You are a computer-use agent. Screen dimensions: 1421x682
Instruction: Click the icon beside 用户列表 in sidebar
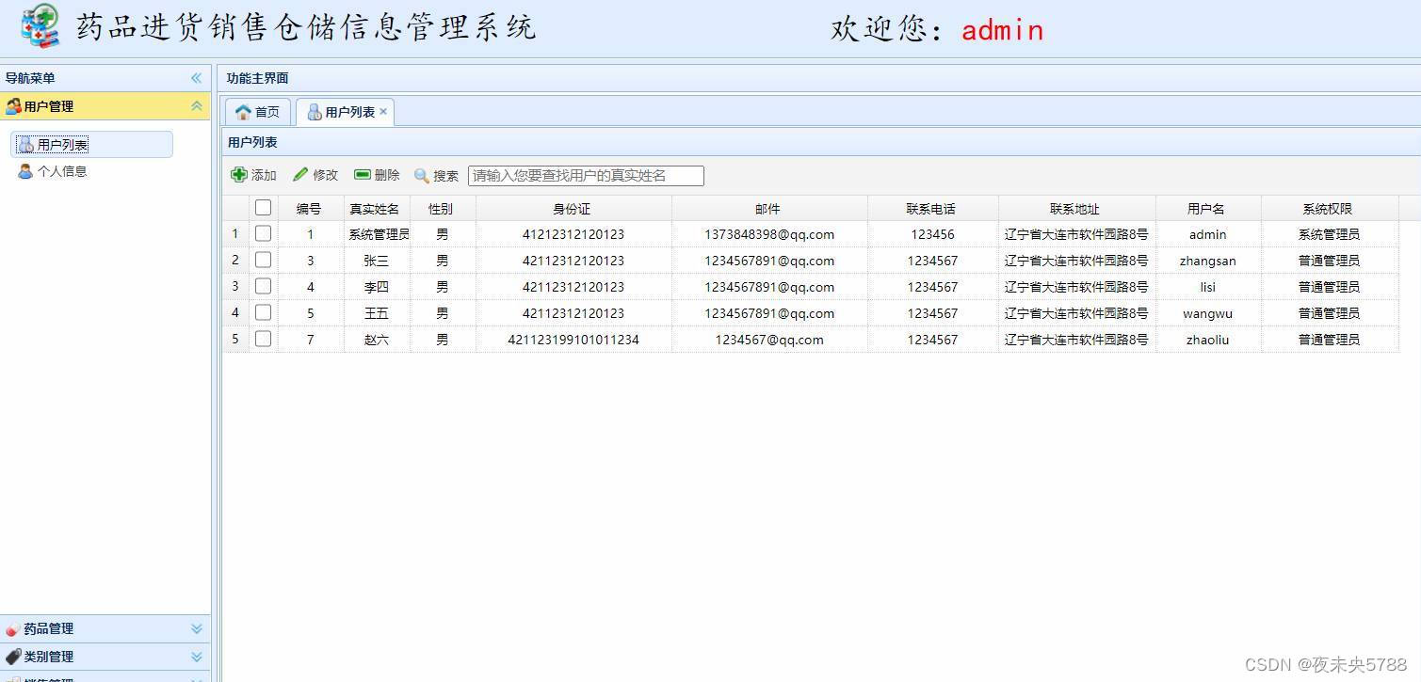coord(26,145)
